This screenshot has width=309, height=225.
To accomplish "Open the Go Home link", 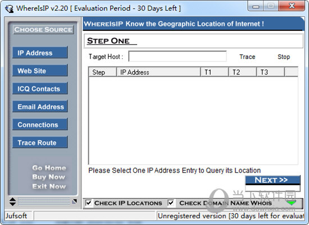I will 49,168.
